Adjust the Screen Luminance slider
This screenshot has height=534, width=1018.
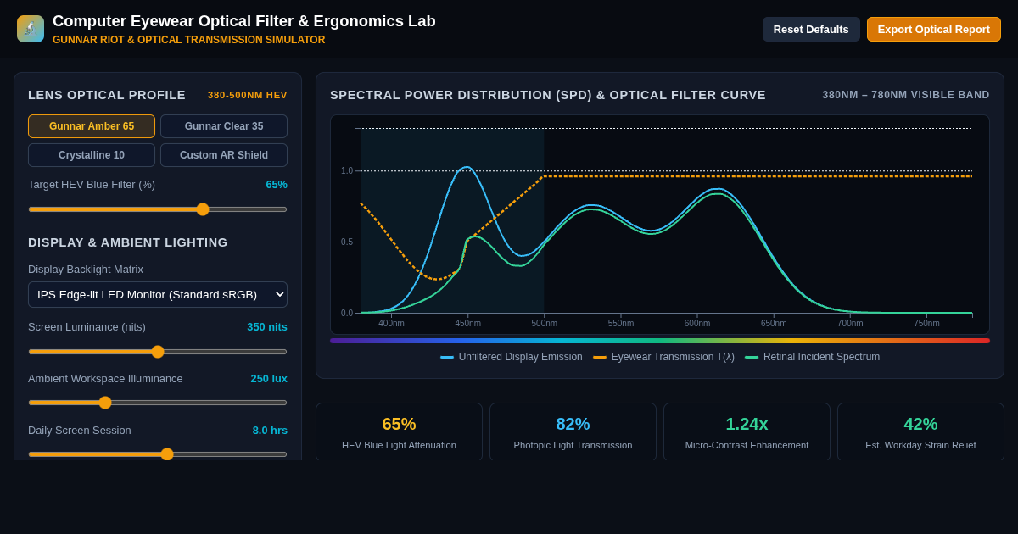tap(158, 352)
